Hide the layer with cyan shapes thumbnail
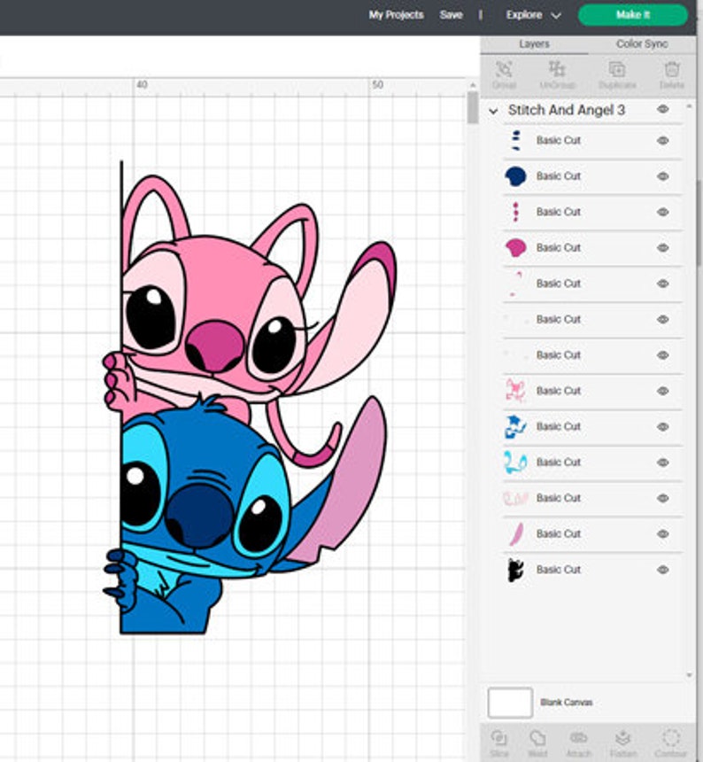This screenshot has width=703, height=762. pos(662,463)
